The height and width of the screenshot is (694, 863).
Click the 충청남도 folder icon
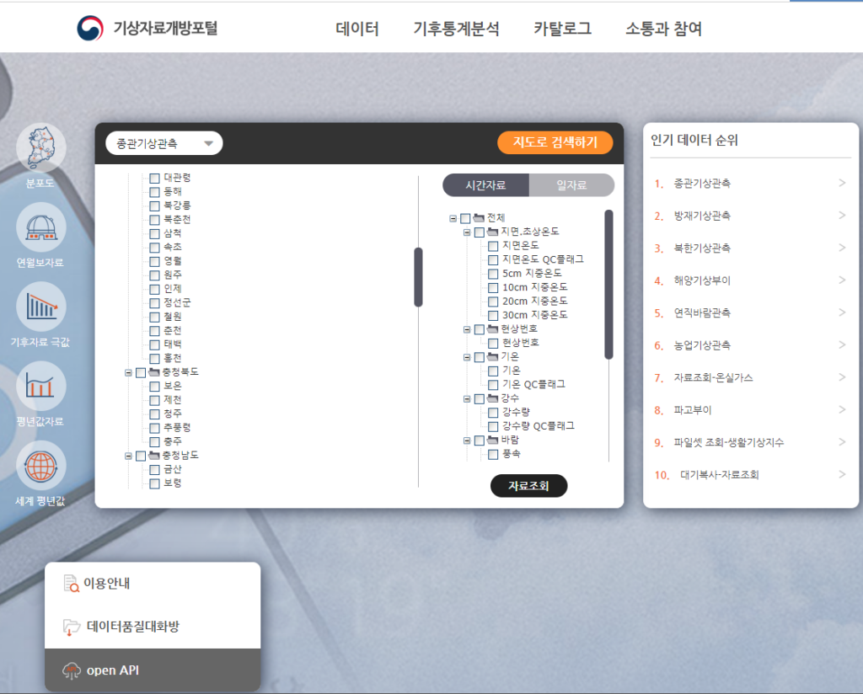[154, 456]
